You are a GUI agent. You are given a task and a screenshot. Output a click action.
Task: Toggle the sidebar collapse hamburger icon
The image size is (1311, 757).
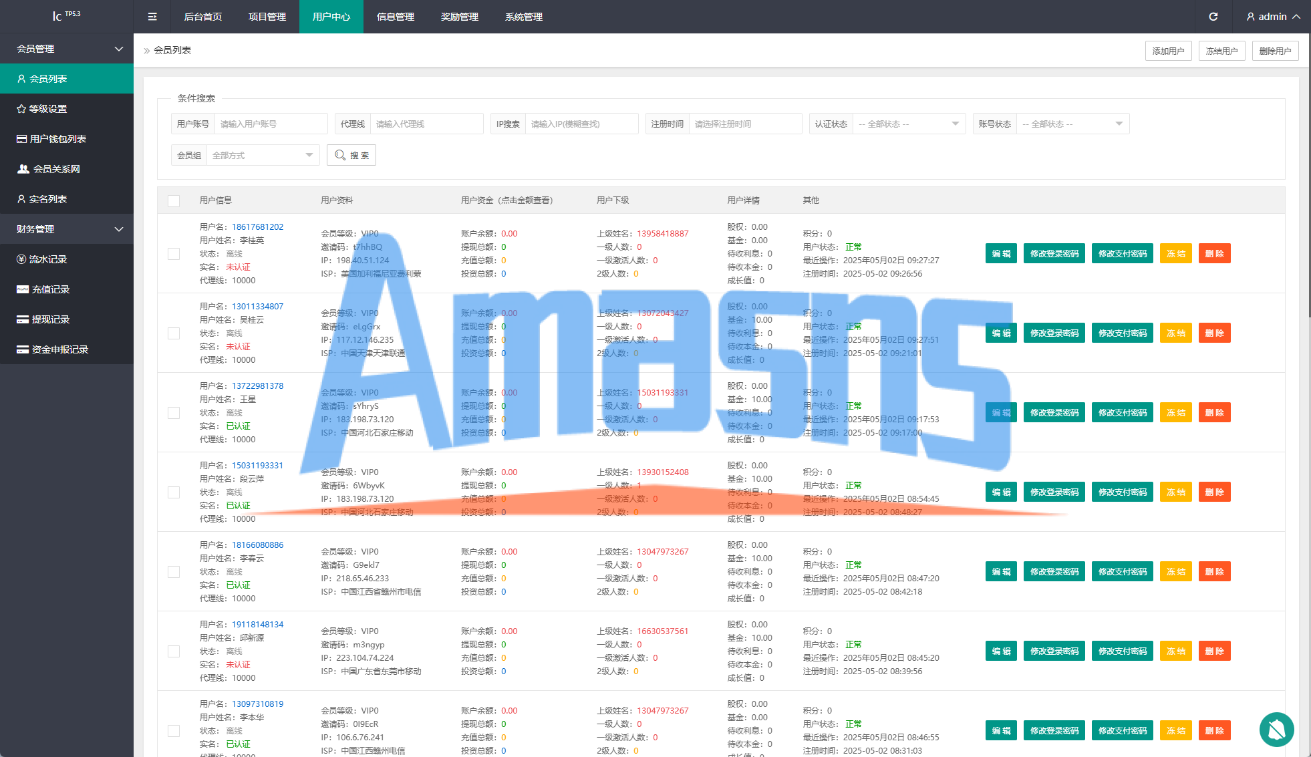click(152, 17)
